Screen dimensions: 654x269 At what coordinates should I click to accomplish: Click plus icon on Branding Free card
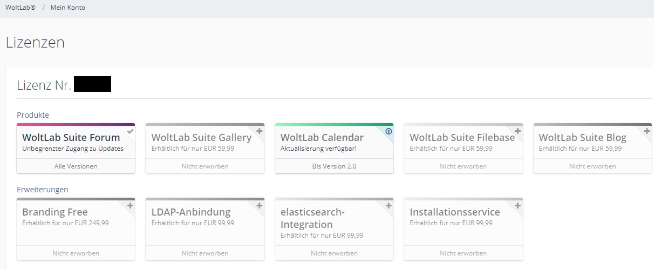[x=130, y=206]
